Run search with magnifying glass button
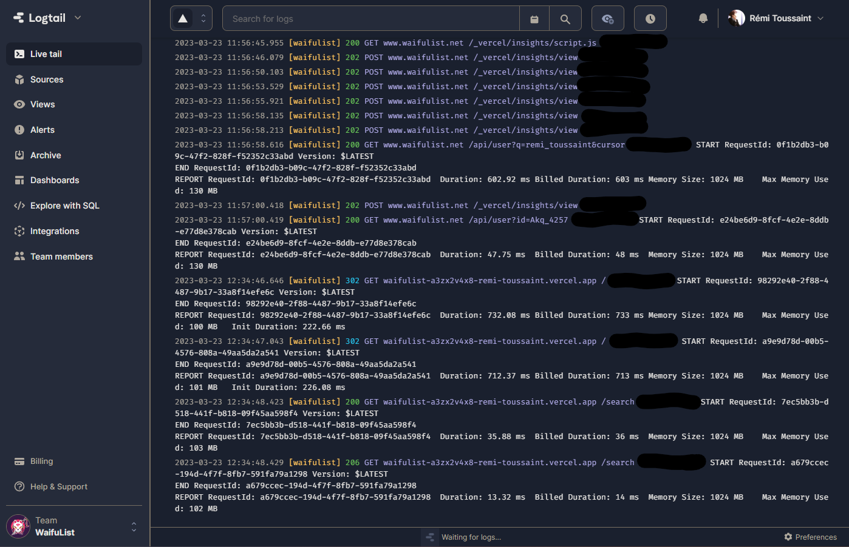849x547 pixels. click(x=565, y=19)
